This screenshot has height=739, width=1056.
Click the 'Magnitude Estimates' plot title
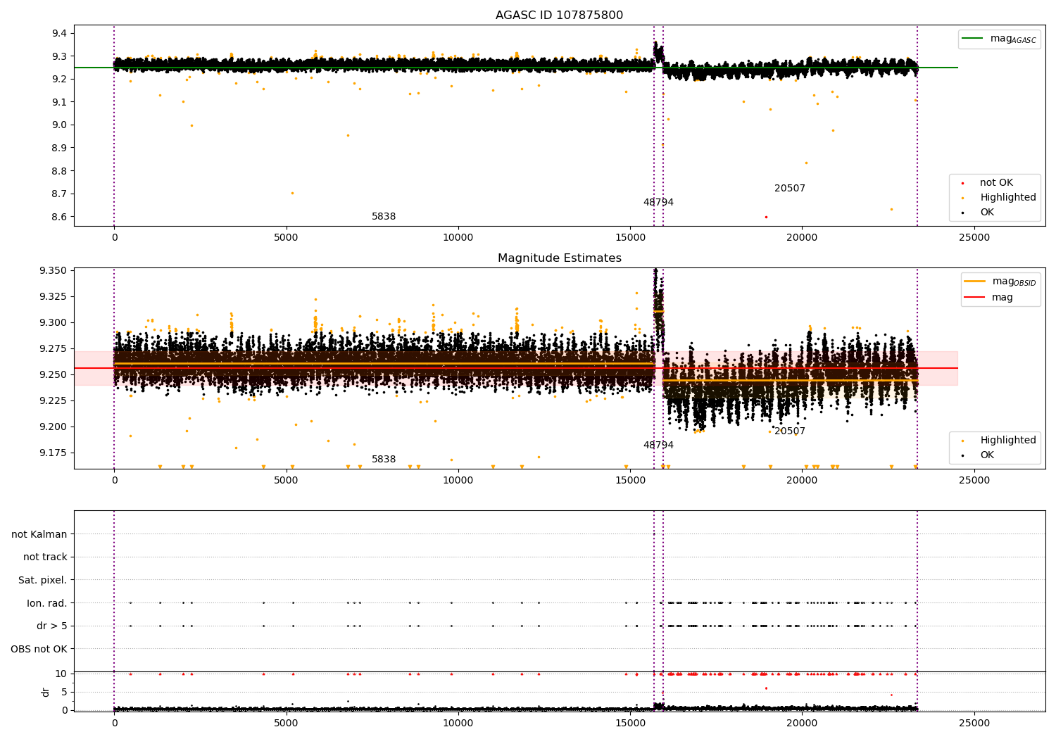[x=559, y=258]
